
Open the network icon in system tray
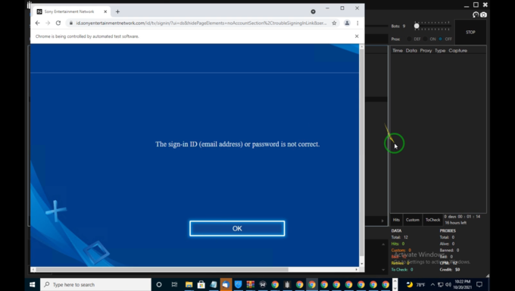click(441, 284)
